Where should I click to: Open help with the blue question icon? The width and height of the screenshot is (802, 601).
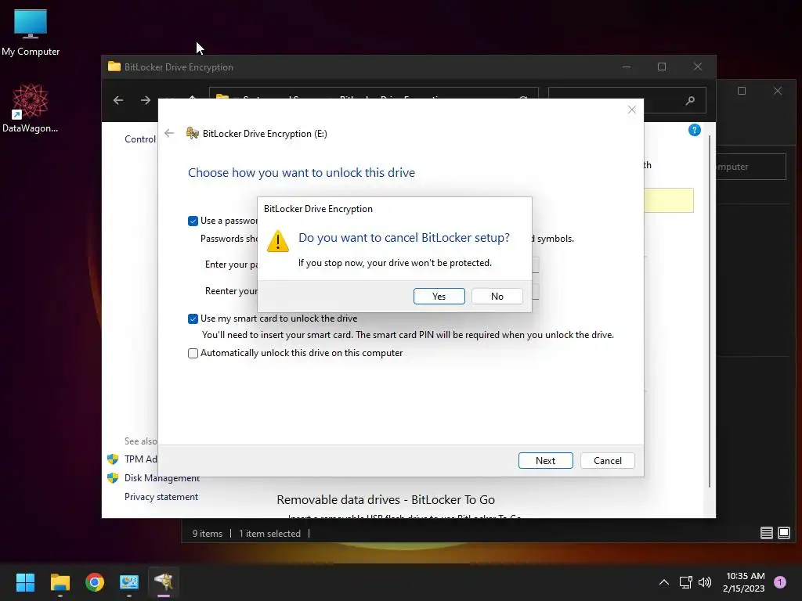694,130
